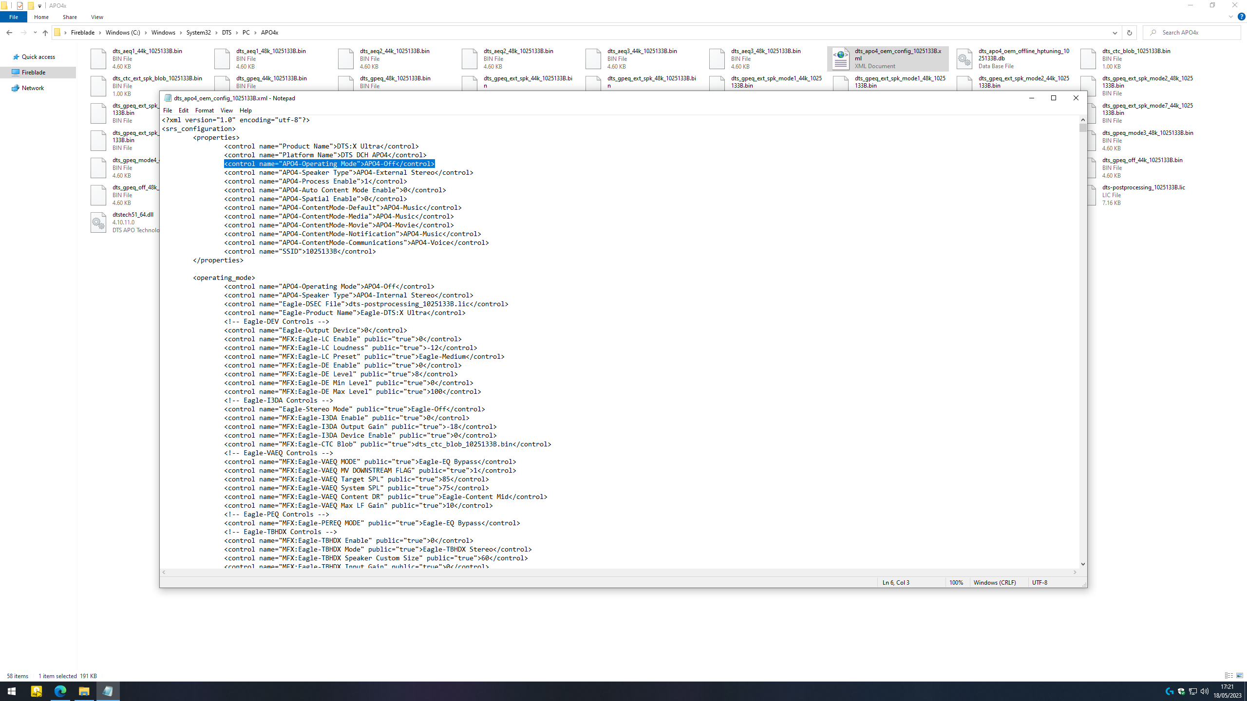The height and width of the screenshot is (701, 1247).
Task: Select Quick access in navigation pane
Action: 38,57
